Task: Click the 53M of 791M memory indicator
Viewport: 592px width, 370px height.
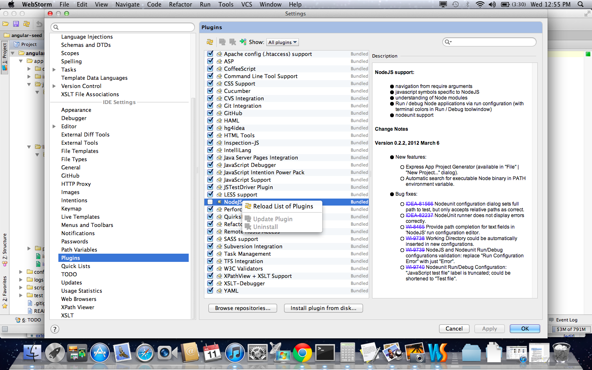Action: click(571, 329)
